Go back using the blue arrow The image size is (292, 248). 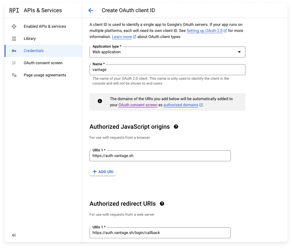click(x=91, y=10)
